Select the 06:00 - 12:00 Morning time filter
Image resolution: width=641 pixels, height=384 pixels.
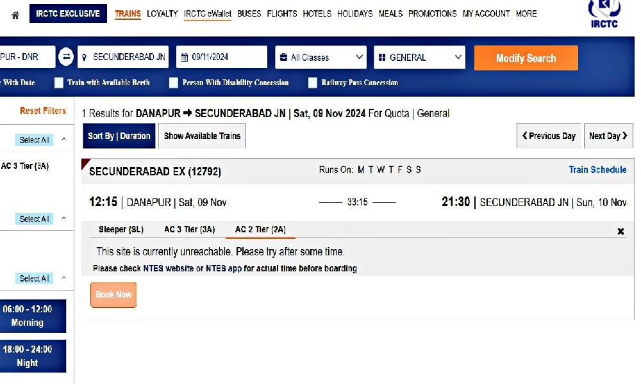33,316
